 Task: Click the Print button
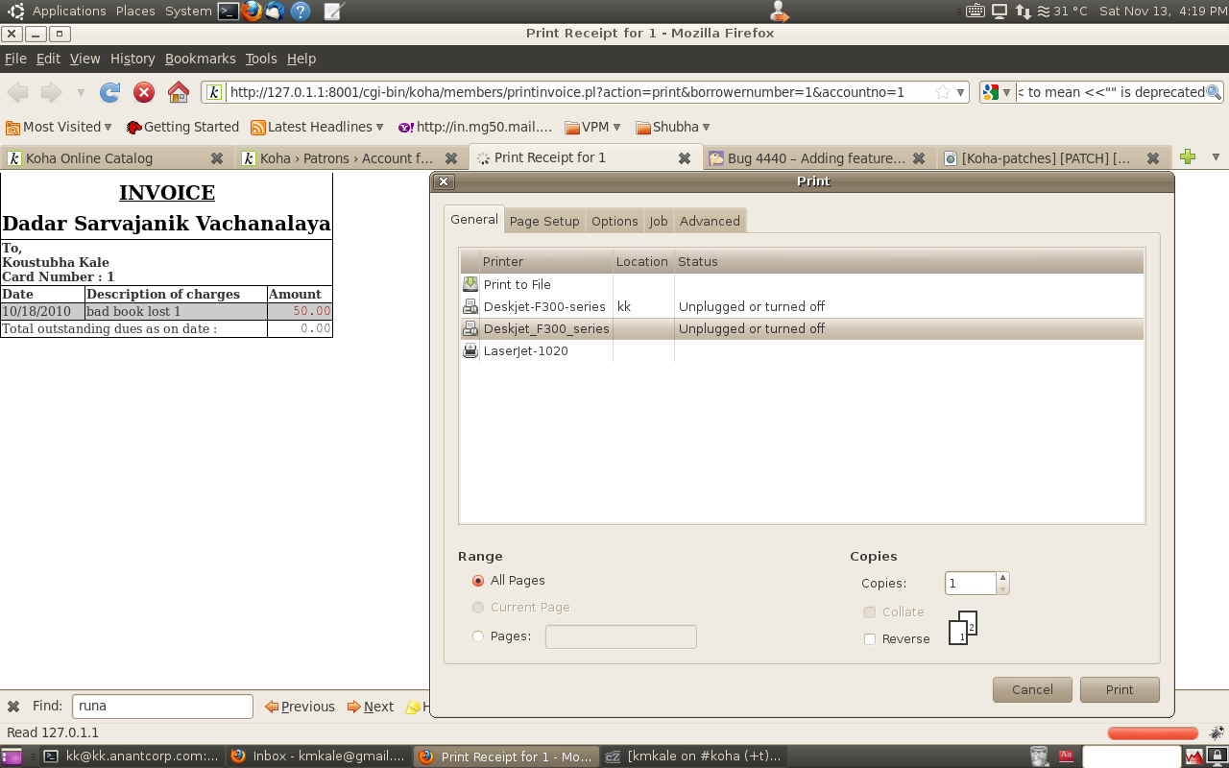[1119, 689]
